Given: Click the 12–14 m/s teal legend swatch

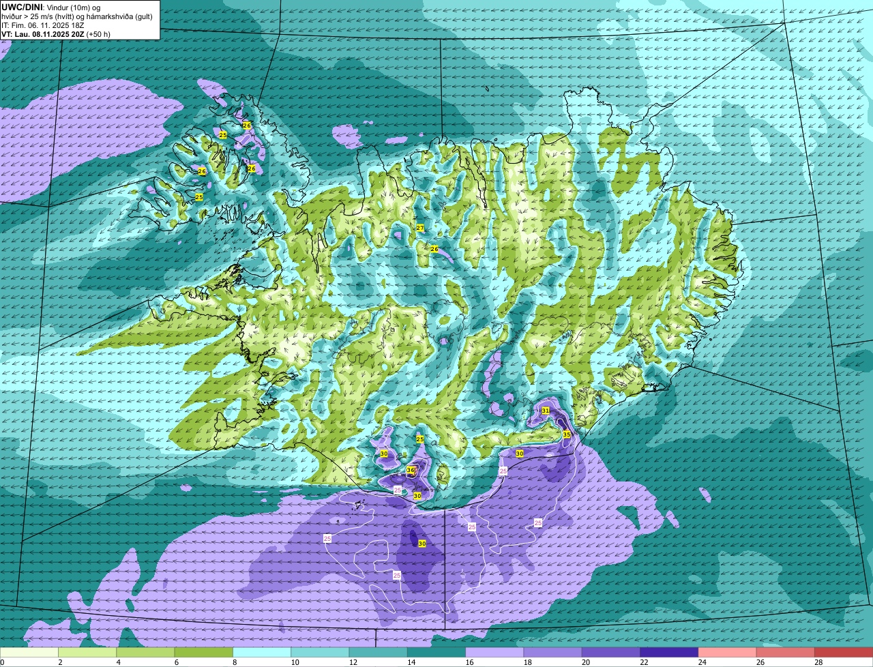Looking at the screenshot, I should point(379,652).
